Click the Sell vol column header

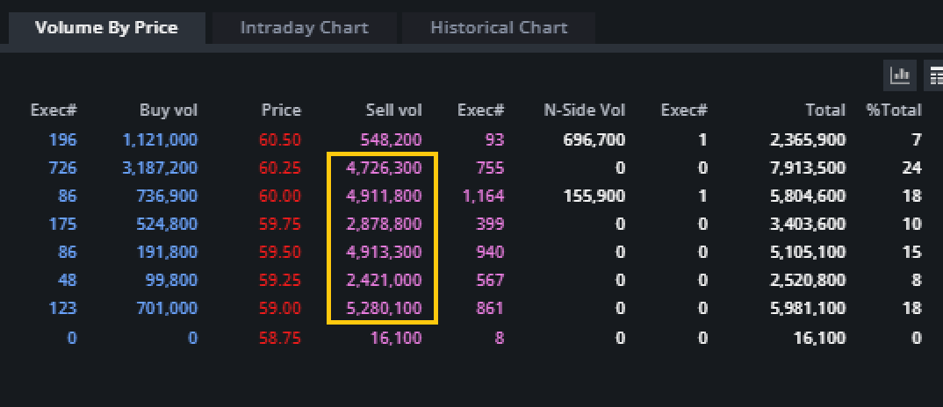pos(393,111)
